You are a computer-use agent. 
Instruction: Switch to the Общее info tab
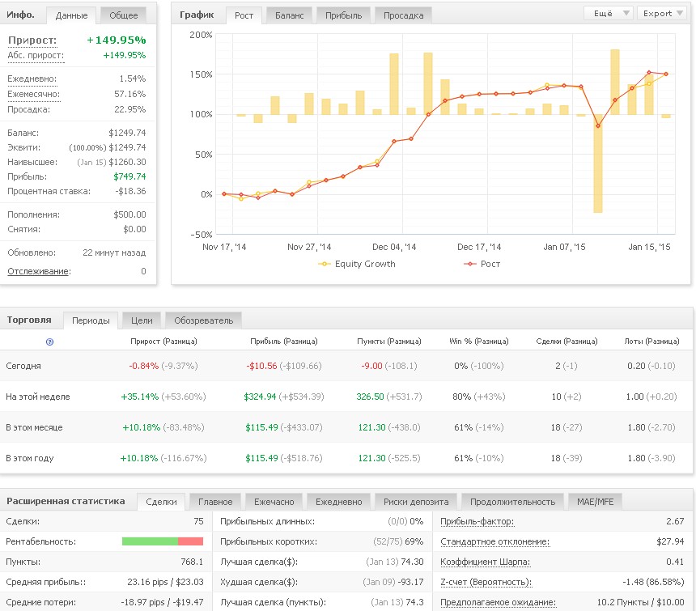[x=123, y=15]
